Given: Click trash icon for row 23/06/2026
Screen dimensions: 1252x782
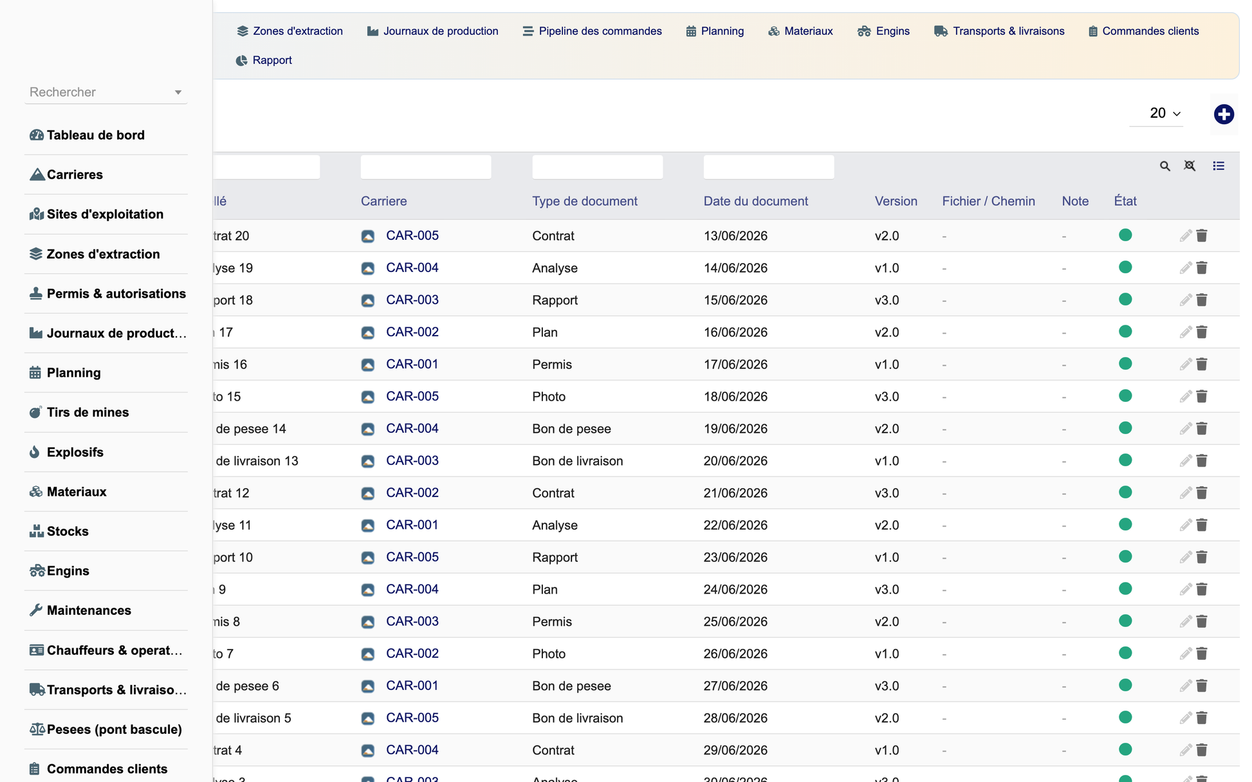Looking at the screenshot, I should (x=1202, y=558).
